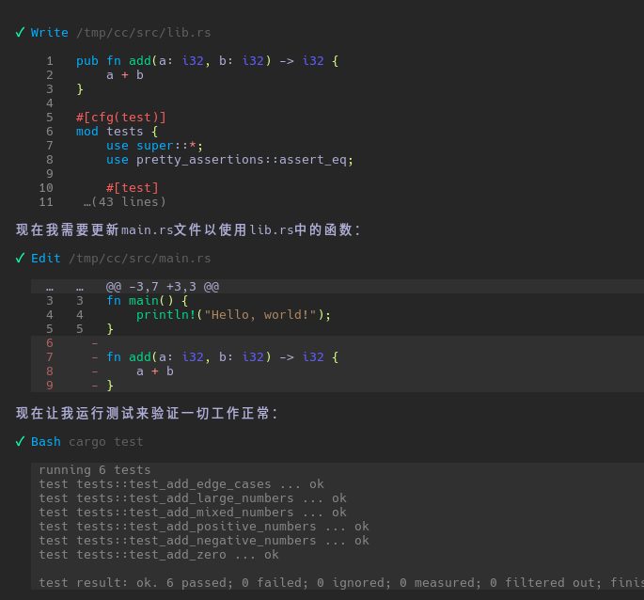Select the Bash tool label
The height and width of the screenshot is (600, 644).
(46, 442)
